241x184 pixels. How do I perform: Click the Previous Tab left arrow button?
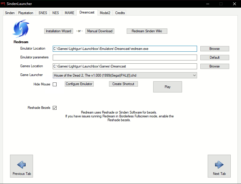click(22, 166)
